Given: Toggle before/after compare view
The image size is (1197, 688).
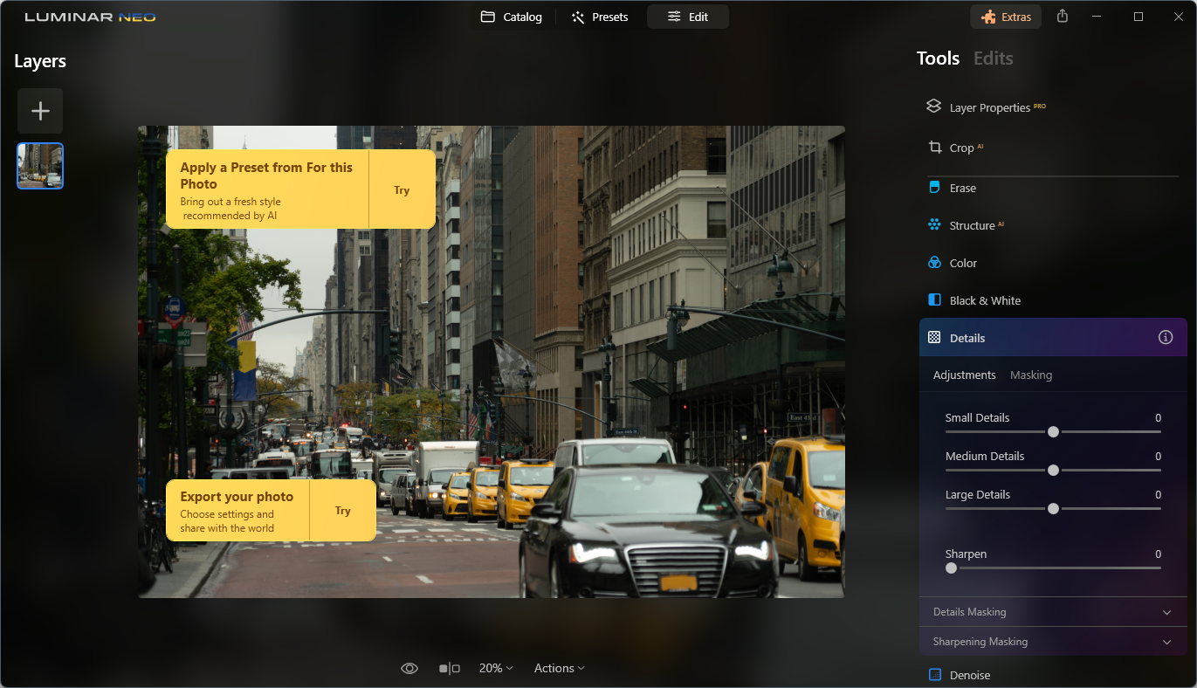Looking at the screenshot, I should click(x=449, y=668).
